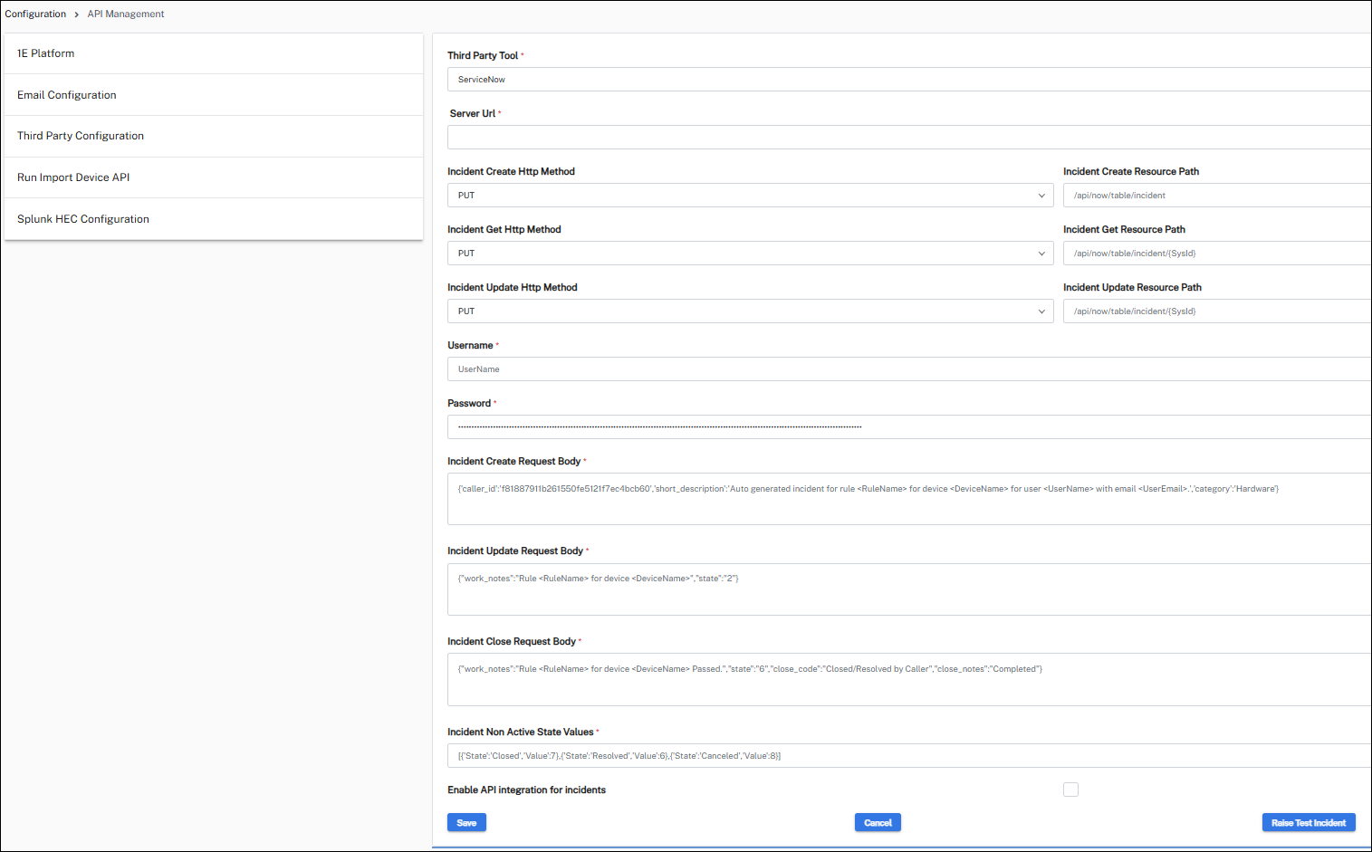Select Run Import Device API
Image resolution: width=1372 pixels, height=852 pixels.
[73, 177]
